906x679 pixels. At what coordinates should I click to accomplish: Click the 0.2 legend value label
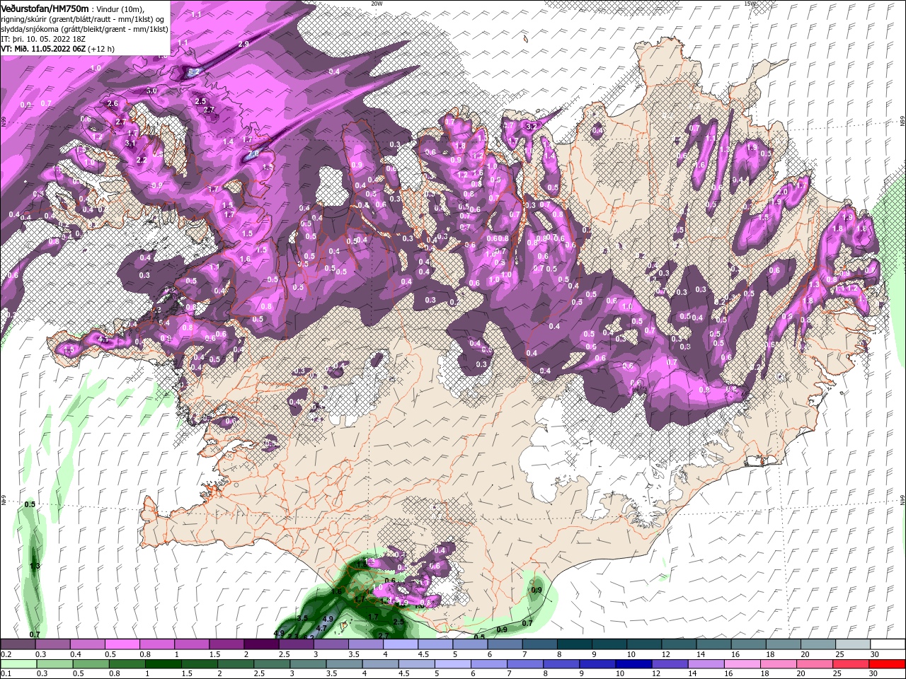6,654
